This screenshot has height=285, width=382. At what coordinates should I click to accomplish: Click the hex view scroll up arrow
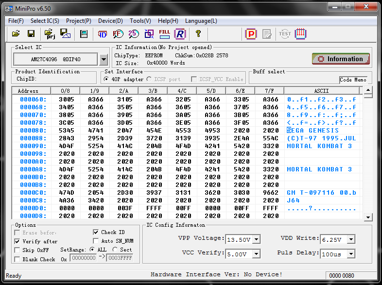pyautogui.click(x=368, y=90)
